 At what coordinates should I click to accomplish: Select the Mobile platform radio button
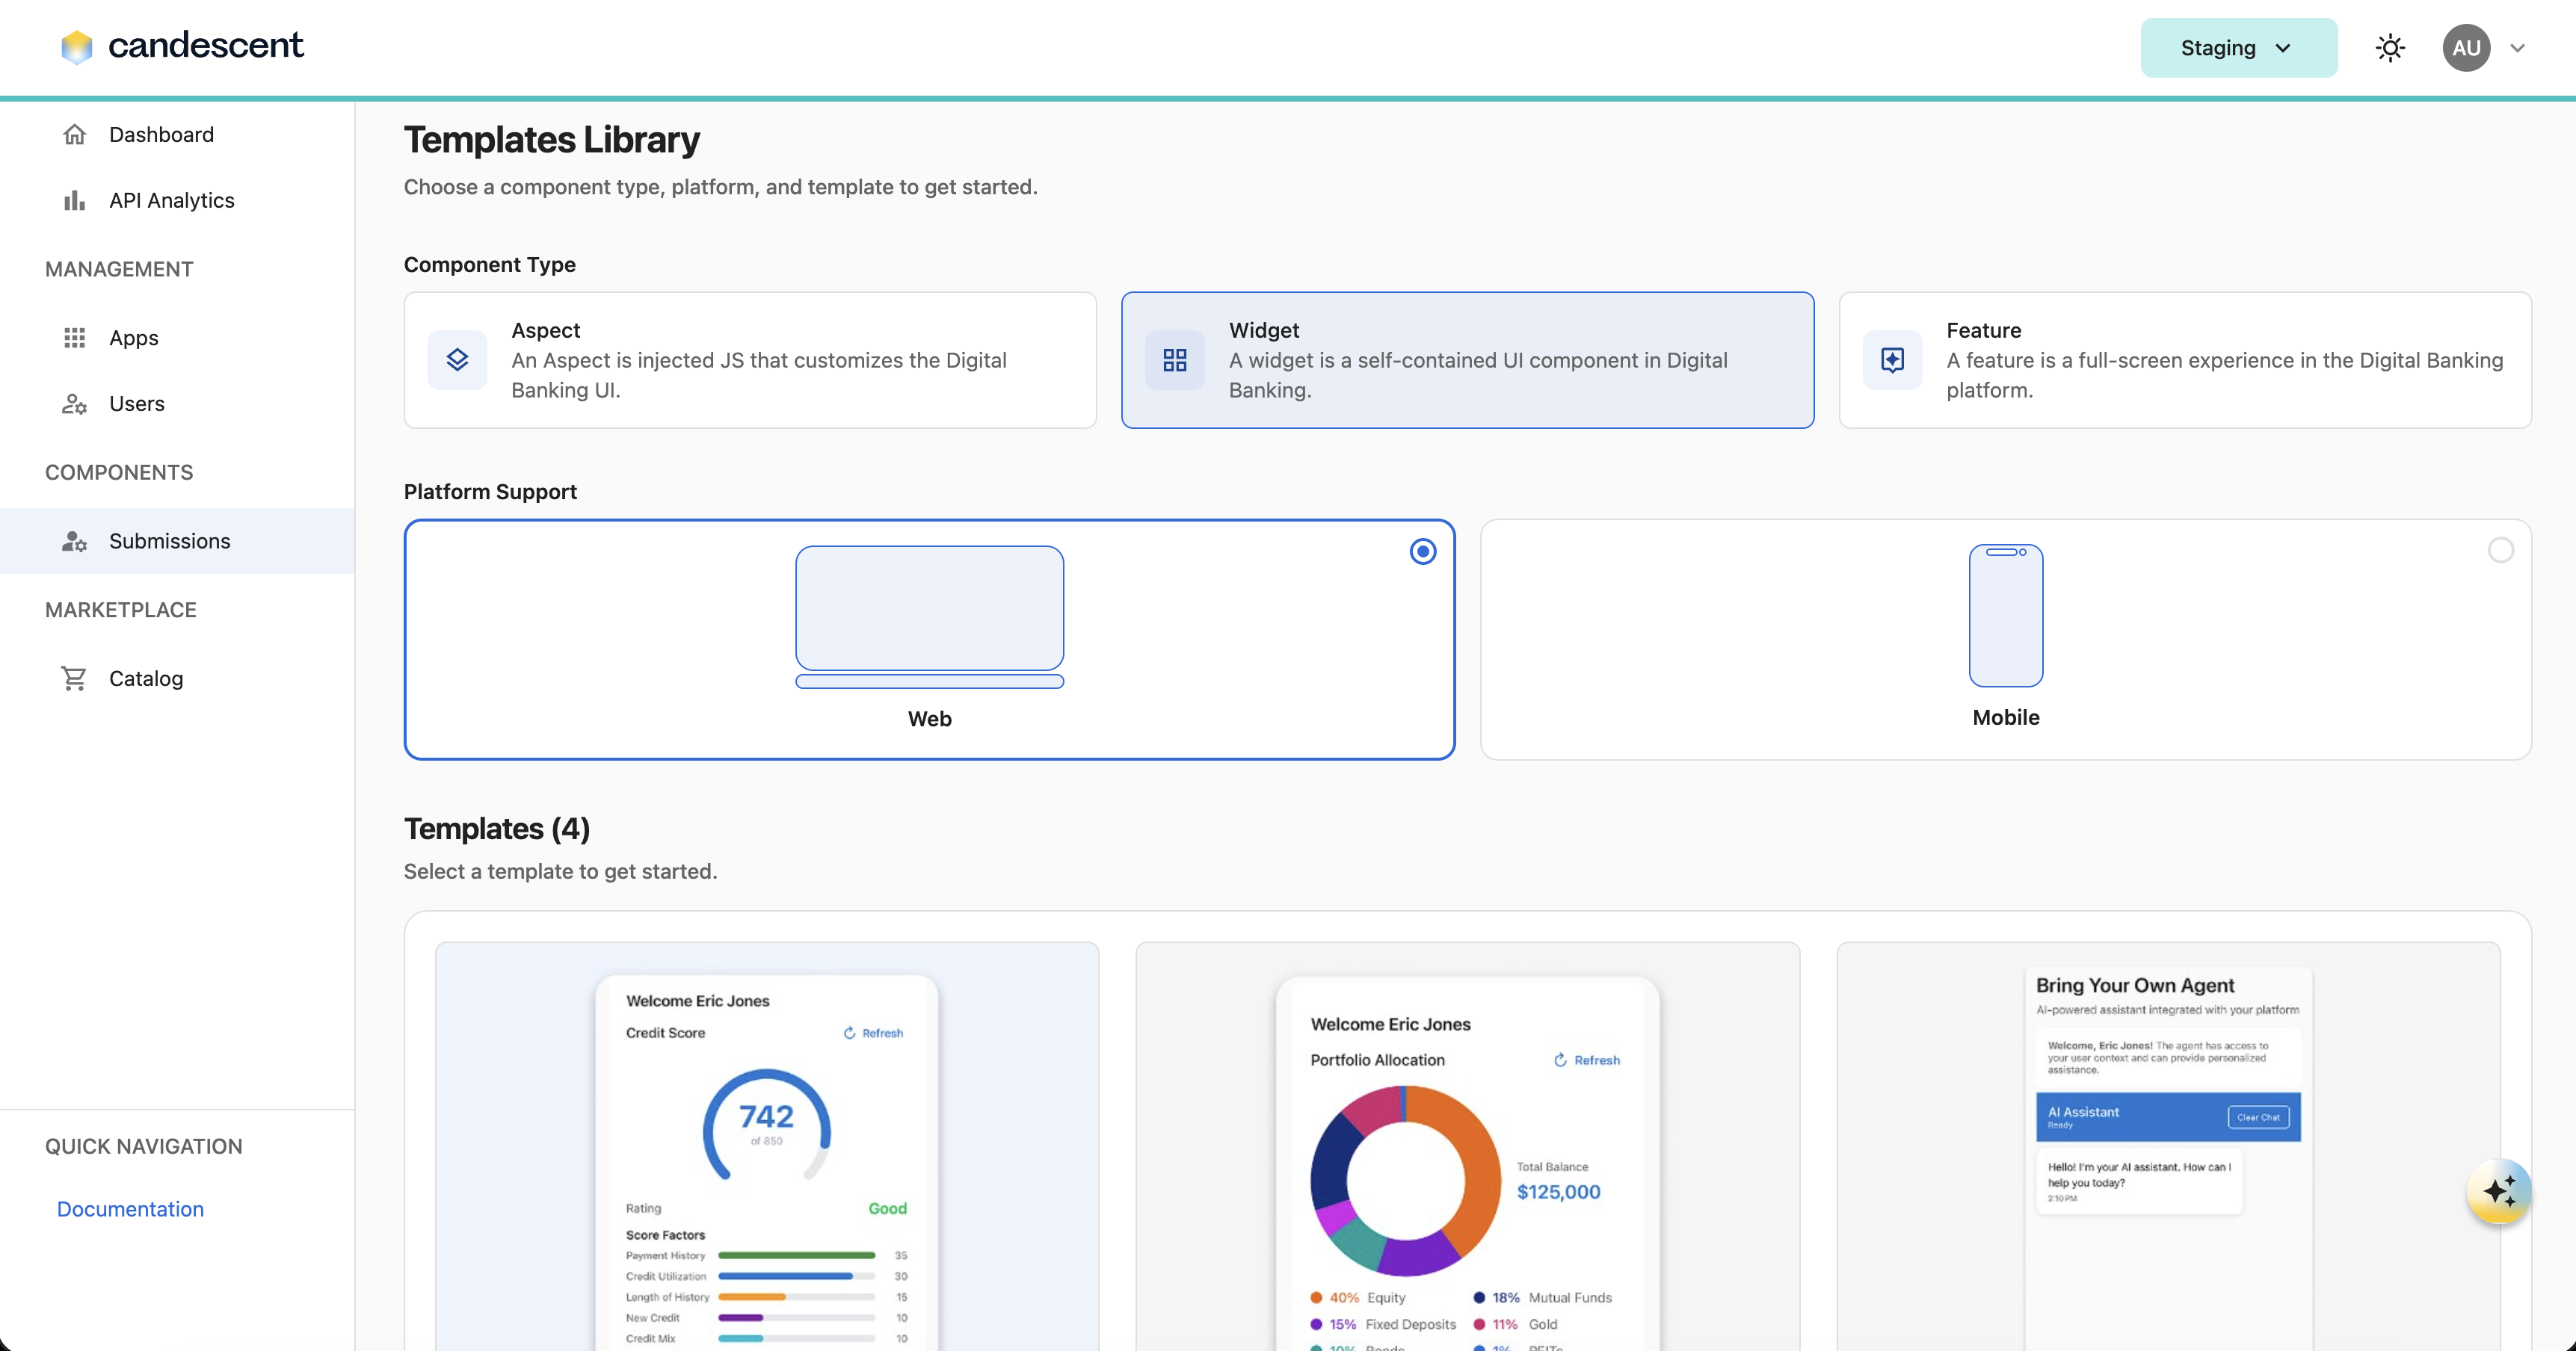(x=2500, y=551)
